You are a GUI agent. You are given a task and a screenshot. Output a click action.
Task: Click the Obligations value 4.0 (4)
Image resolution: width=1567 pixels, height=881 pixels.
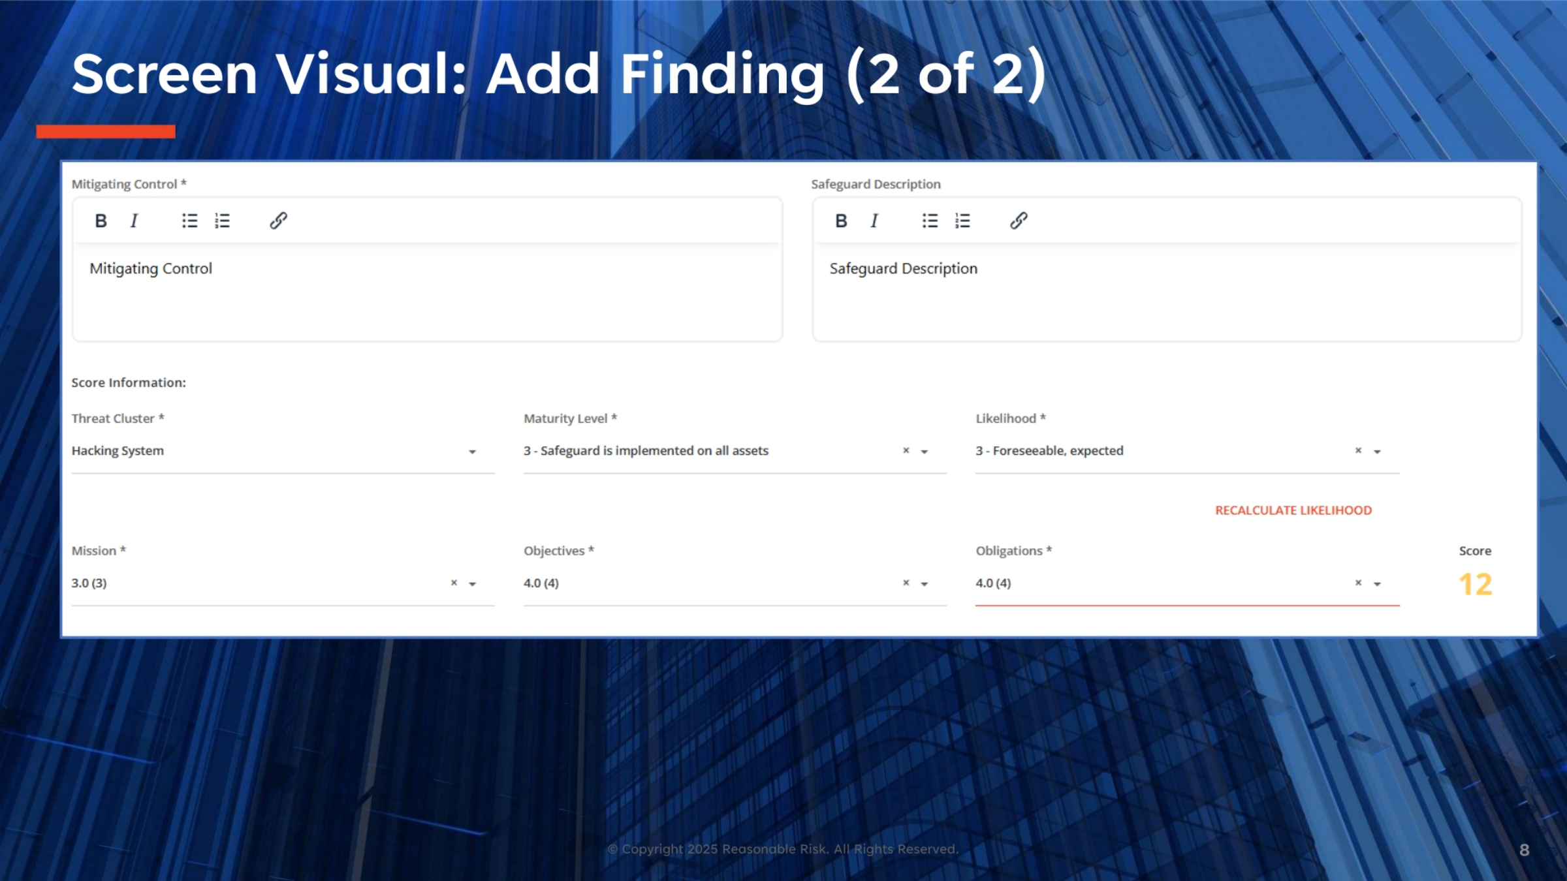pyautogui.click(x=993, y=583)
